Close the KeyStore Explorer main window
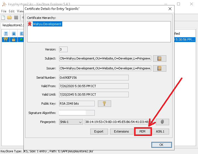Screen dimensions: 198x154 tap(191, 4)
